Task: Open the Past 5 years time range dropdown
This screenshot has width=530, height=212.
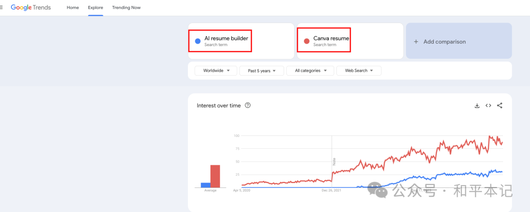Action: click(261, 71)
